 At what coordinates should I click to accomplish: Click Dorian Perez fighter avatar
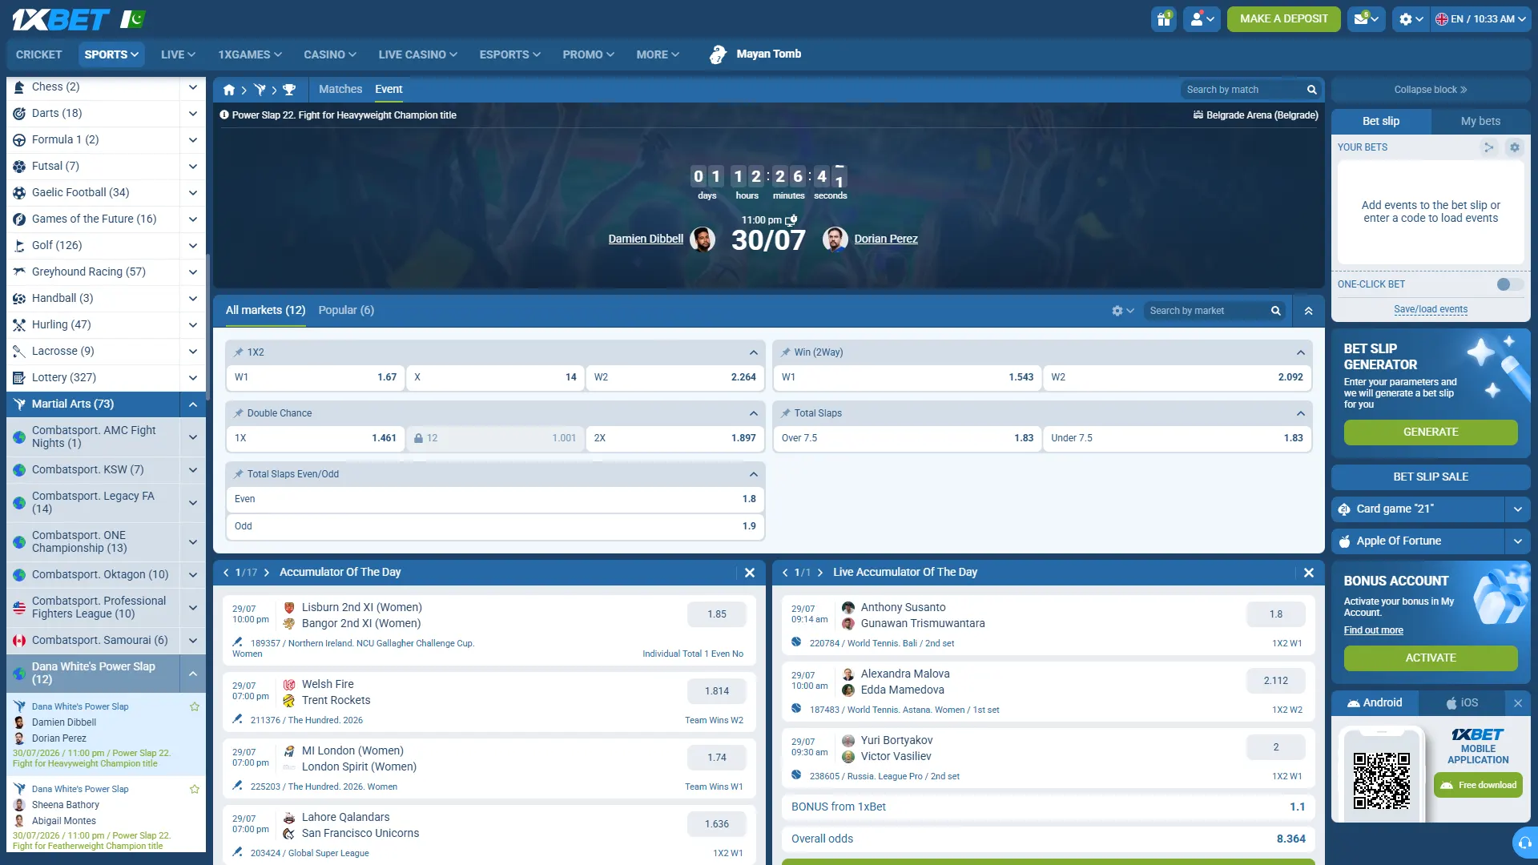coord(835,239)
